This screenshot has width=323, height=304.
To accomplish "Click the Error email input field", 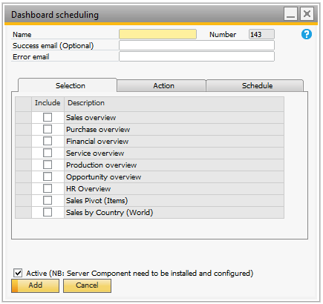I will coord(197,56).
